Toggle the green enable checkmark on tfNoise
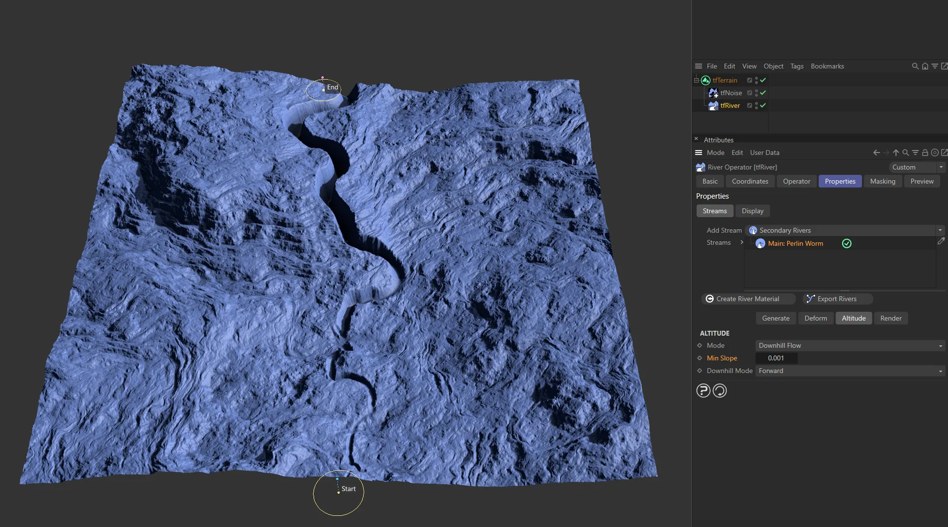Viewport: 948px width, 527px height. point(763,93)
